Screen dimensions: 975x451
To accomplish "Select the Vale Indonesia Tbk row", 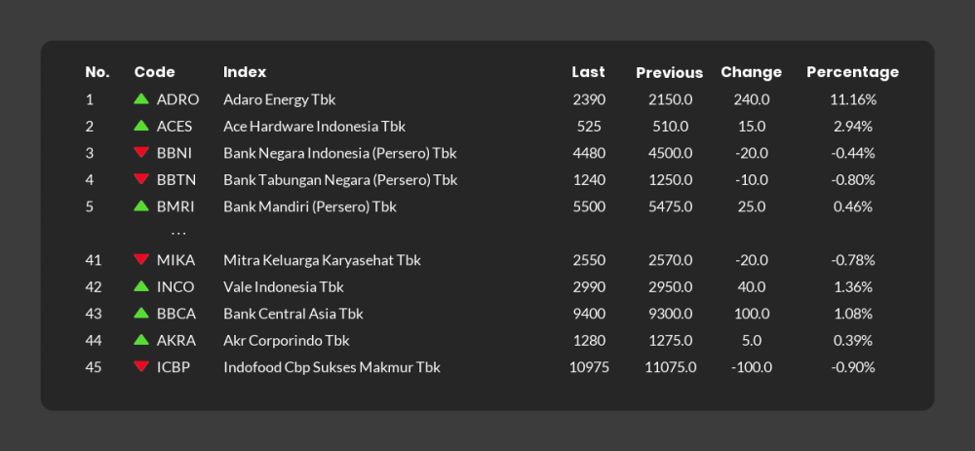I will click(284, 286).
